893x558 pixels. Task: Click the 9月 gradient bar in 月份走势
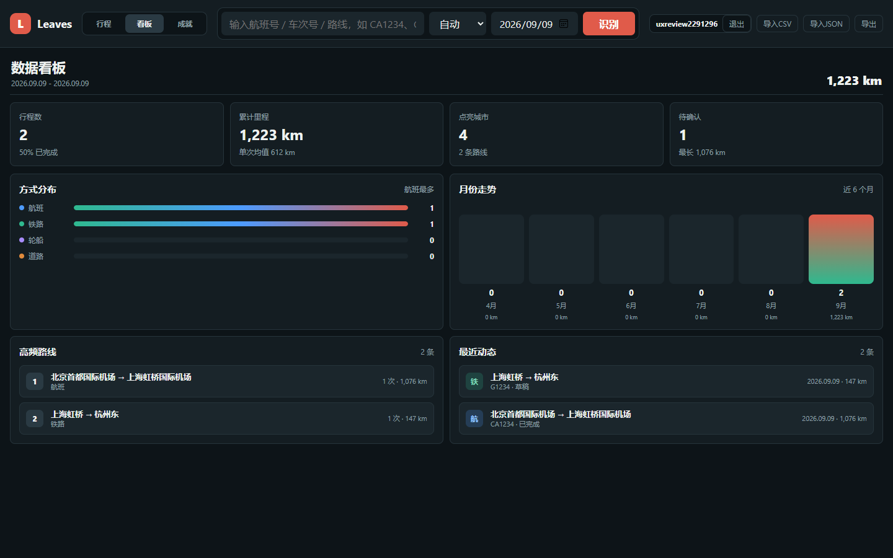coord(841,249)
